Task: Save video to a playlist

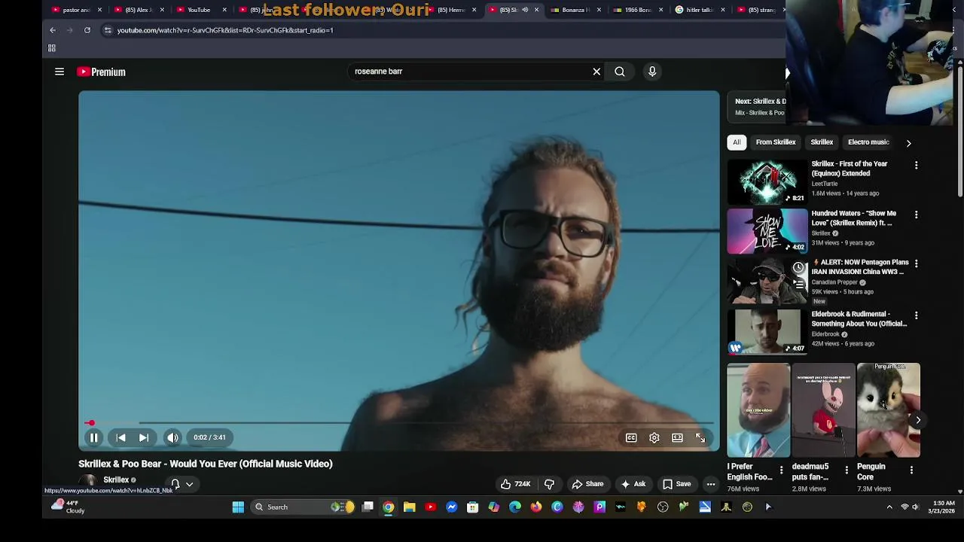Action: pyautogui.click(x=676, y=484)
